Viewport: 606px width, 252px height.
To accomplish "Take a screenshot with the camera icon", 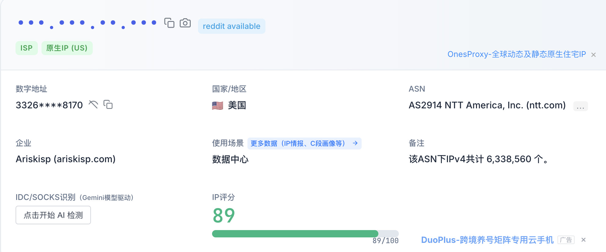I will pos(185,23).
